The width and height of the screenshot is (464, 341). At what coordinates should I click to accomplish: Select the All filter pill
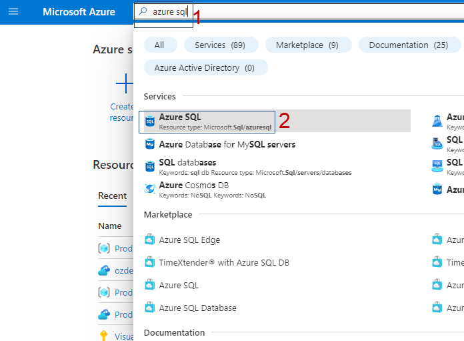pos(161,45)
